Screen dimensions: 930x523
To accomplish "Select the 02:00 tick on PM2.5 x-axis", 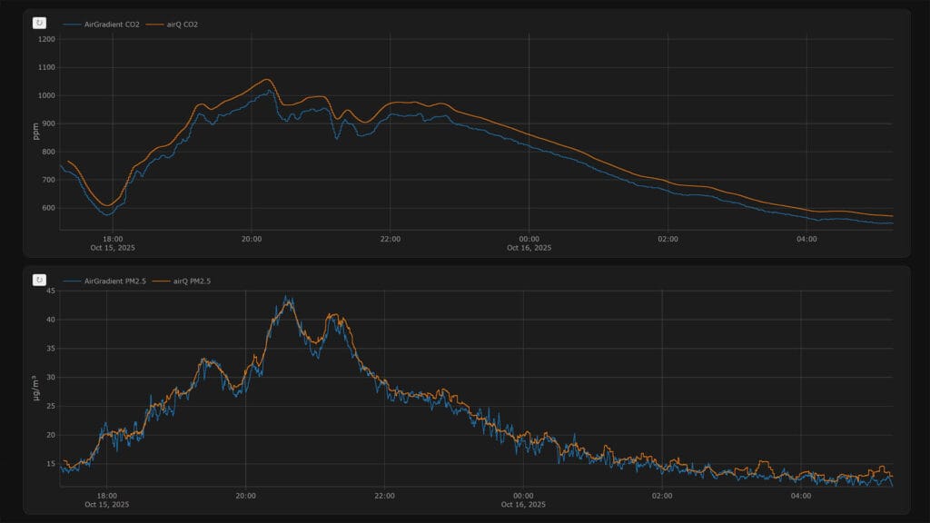I will 661,496.
